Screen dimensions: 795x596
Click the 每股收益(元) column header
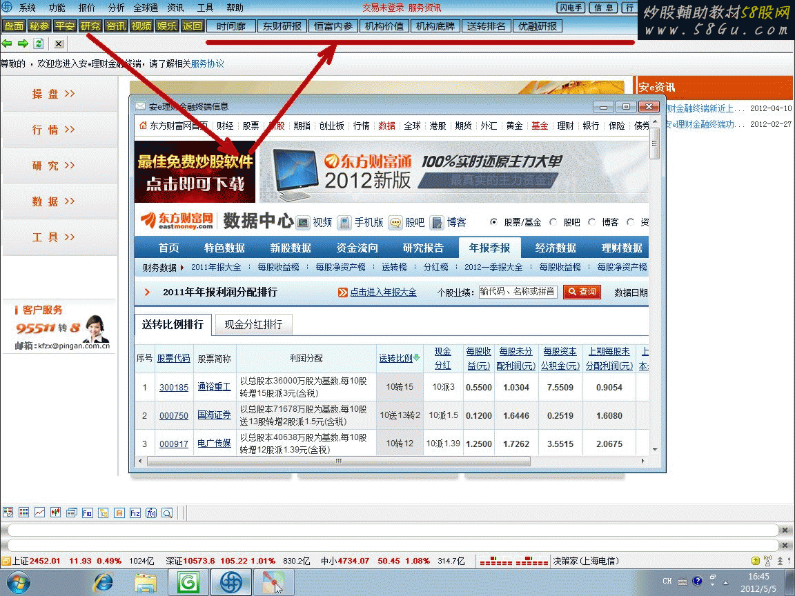(x=479, y=358)
